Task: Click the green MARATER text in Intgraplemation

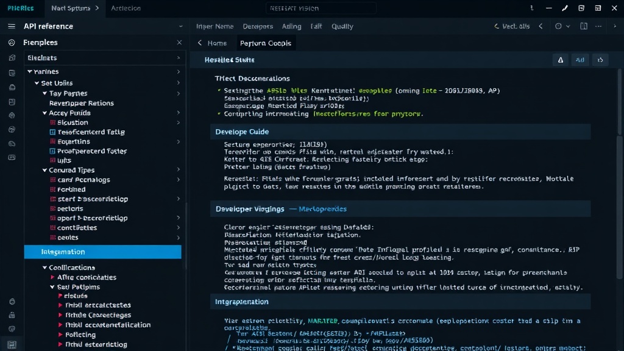Action: [x=323, y=321]
